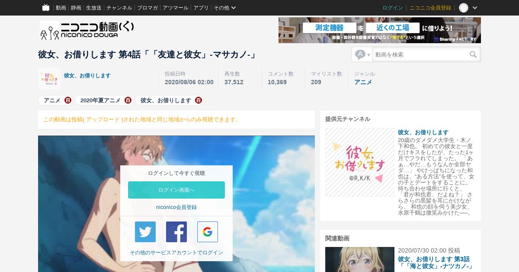This screenshot has height=272, width=519.
Task: Open the Sharing Factory banner ad
Action: (x=380, y=30)
